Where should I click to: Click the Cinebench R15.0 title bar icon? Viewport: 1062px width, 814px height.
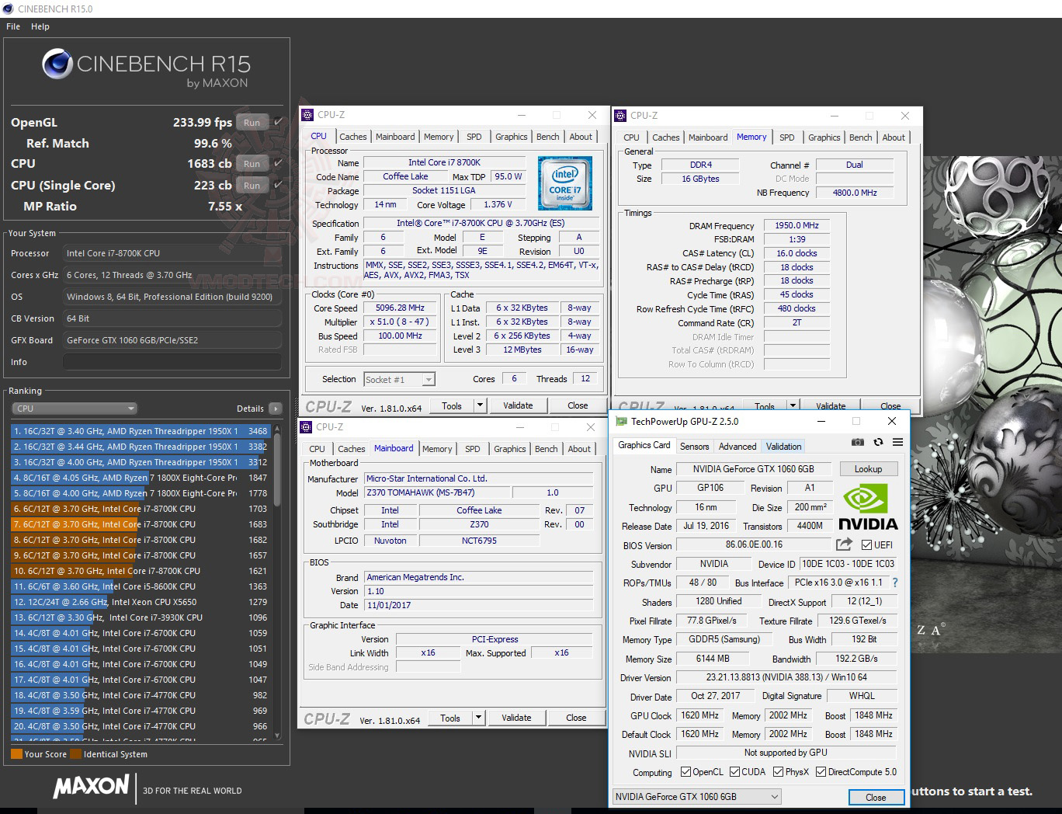click(9, 9)
